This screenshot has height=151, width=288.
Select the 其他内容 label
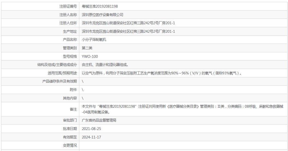[70, 98]
